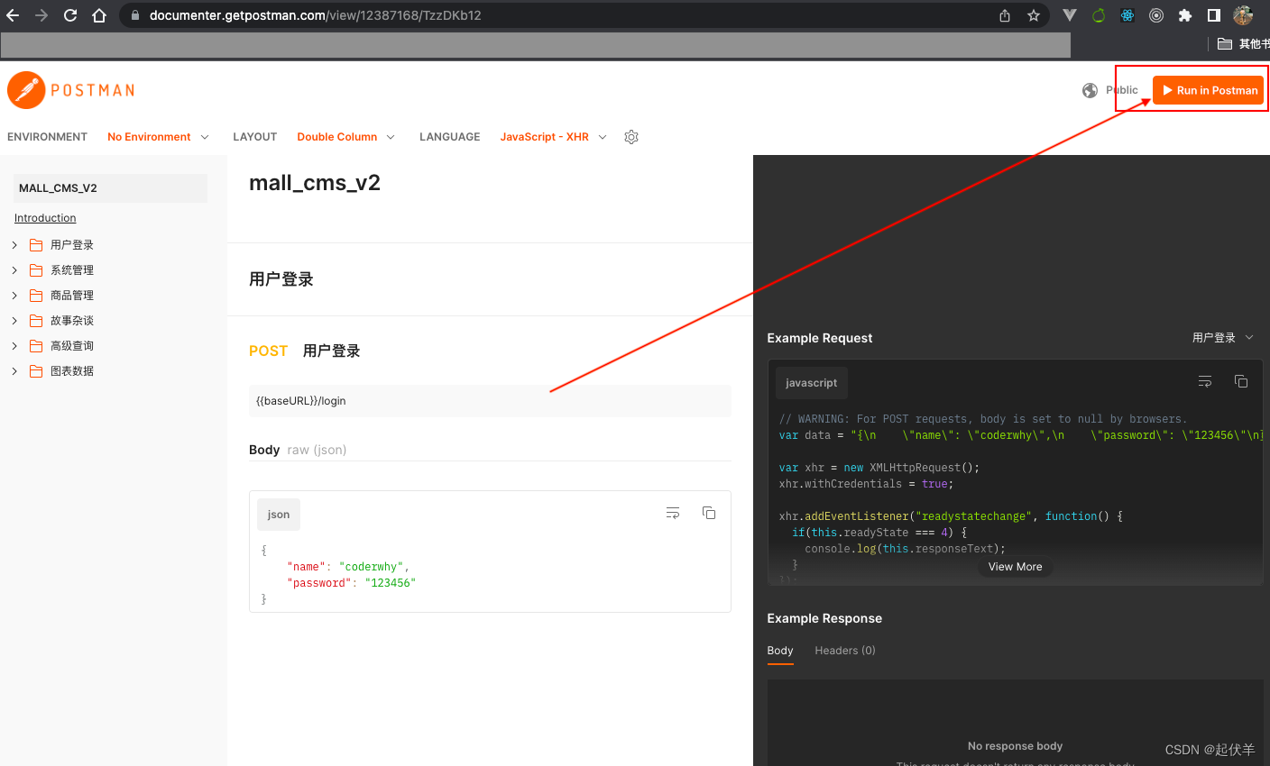1270x766 pixels.
Task: Open the Double Column layout dropdown
Action: [346, 137]
